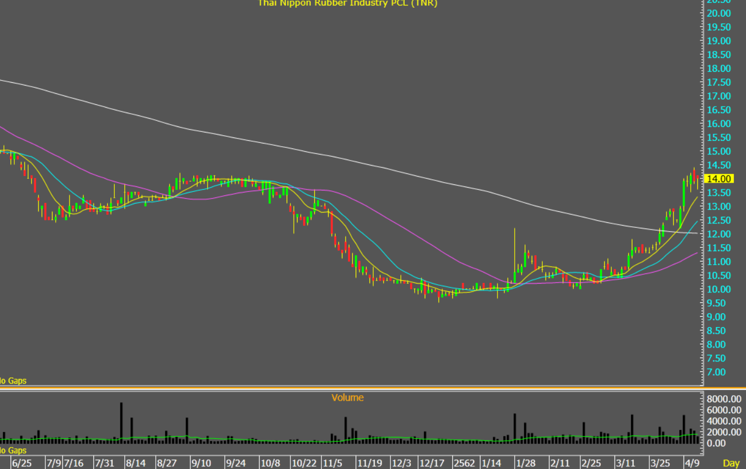
Task: Select the yellow 14.00 current price tag
Action: coord(719,179)
